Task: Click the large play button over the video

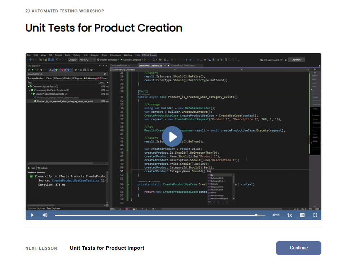Action: [x=172, y=137]
